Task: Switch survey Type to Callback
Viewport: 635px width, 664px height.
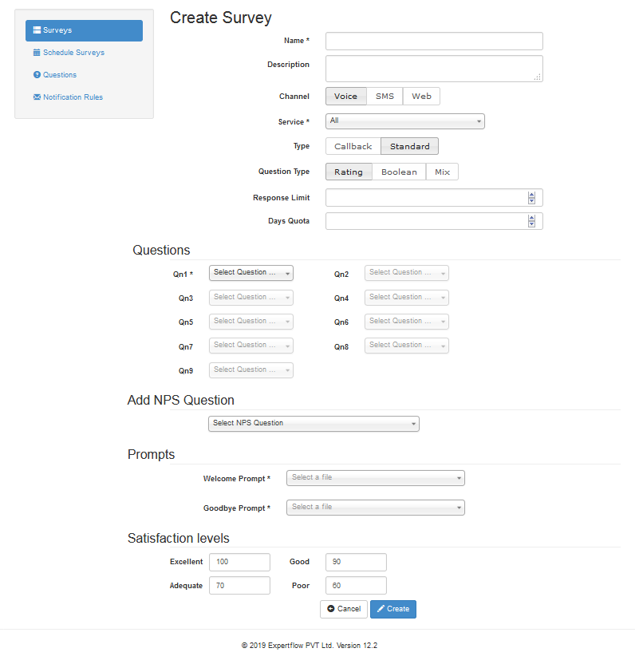Action: pos(352,146)
